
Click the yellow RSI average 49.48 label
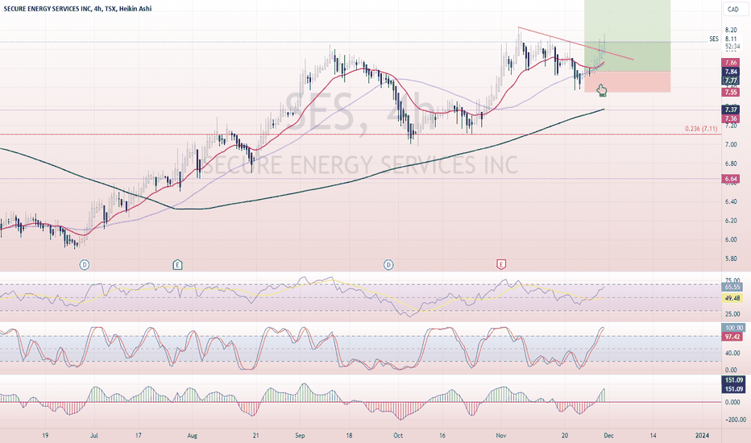coord(732,298)
